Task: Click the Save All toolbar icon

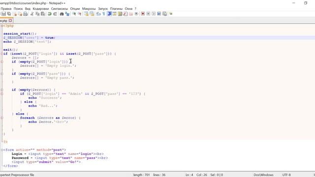Action: [9, 14]
